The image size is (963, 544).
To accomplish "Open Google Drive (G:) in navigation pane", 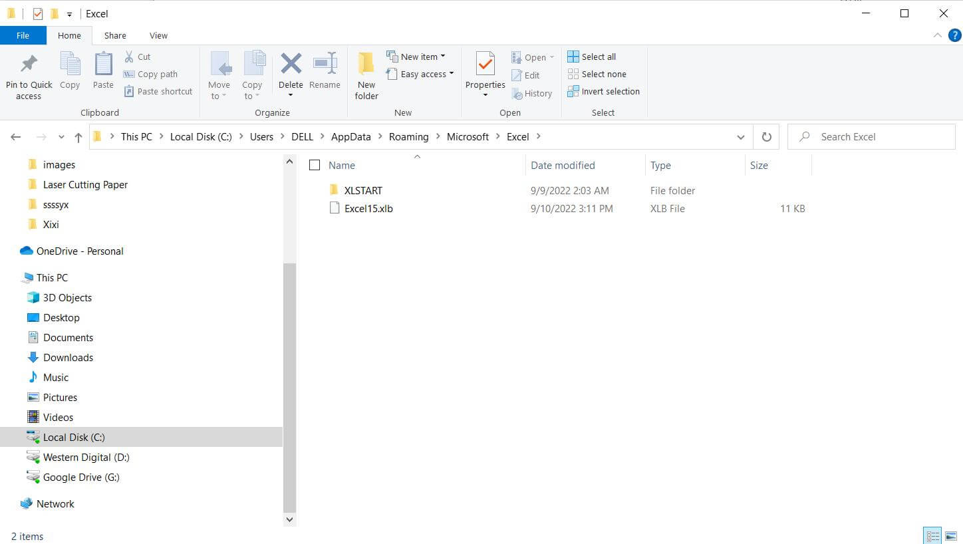I will (x=81, y=477).
